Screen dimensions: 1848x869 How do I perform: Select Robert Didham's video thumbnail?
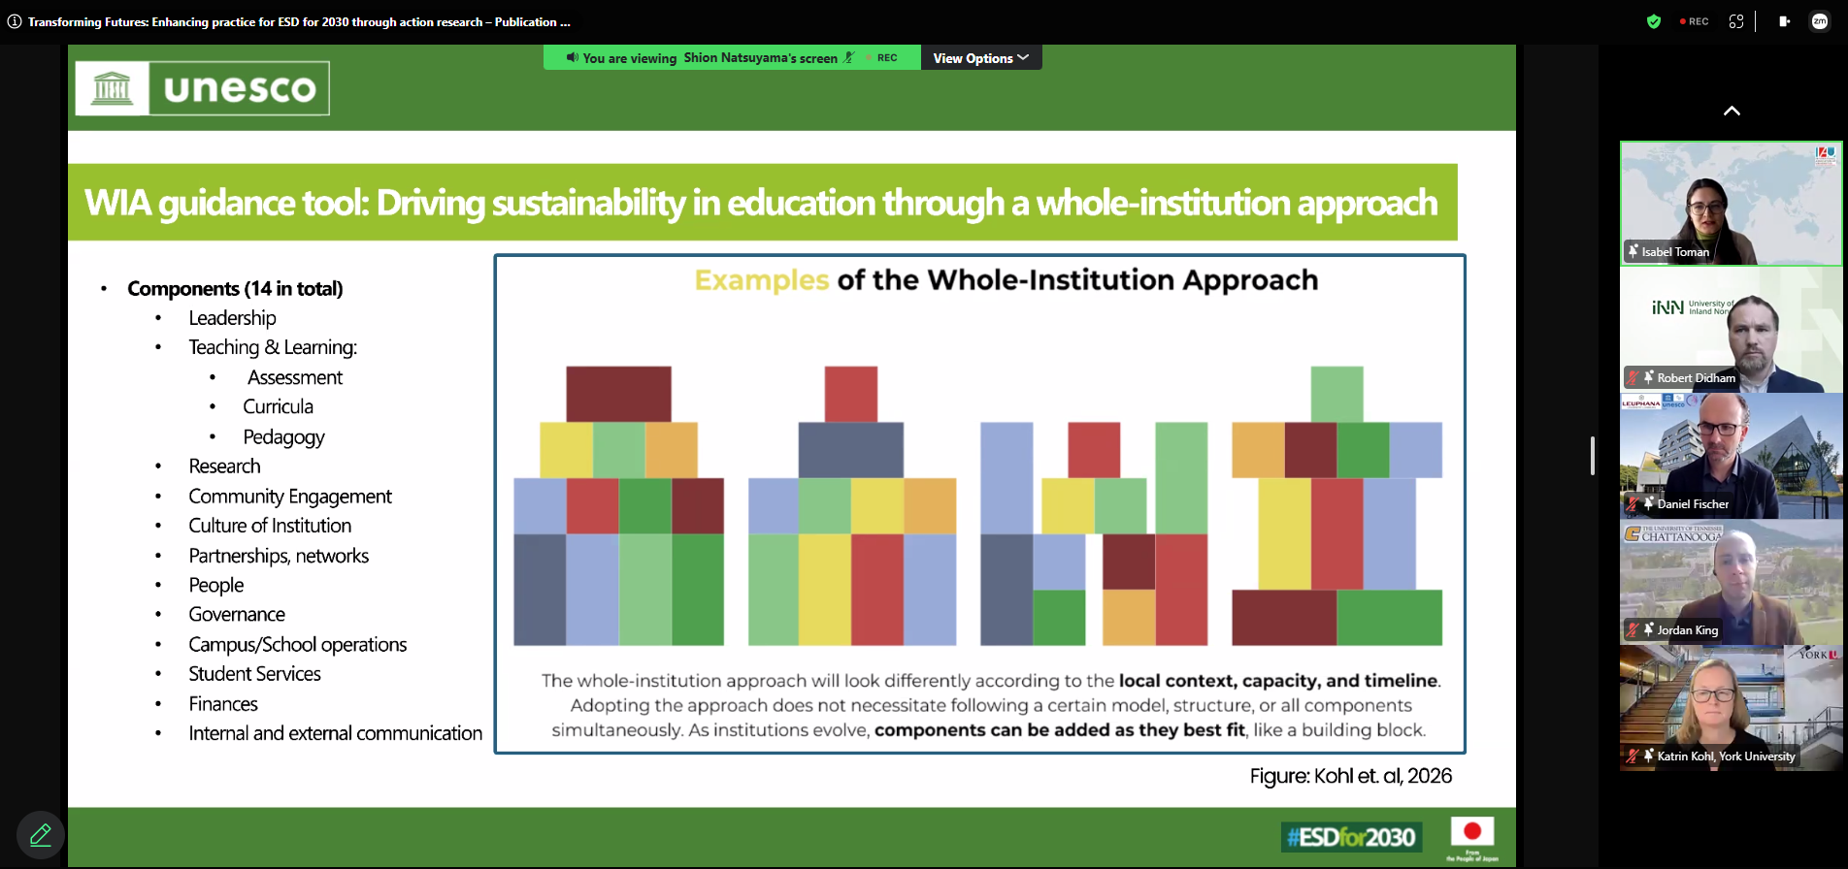pos(1732,330)
